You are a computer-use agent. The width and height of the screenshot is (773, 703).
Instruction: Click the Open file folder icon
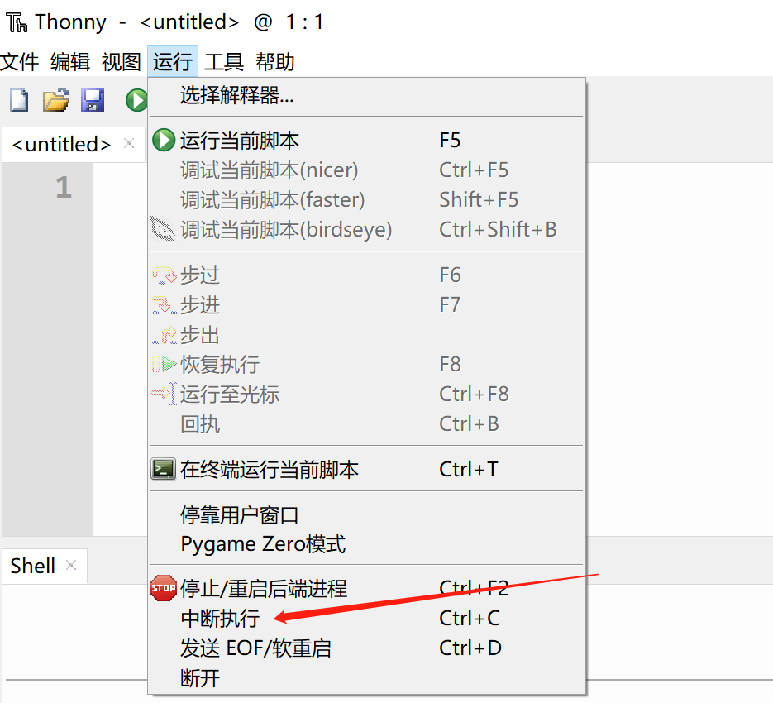[x=55, y=100]
